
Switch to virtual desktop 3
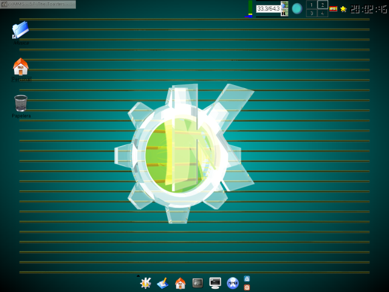(312, 13)
